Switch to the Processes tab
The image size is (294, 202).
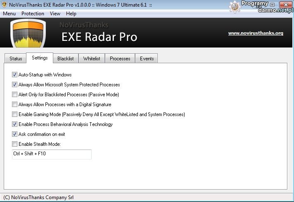(120, 59)
